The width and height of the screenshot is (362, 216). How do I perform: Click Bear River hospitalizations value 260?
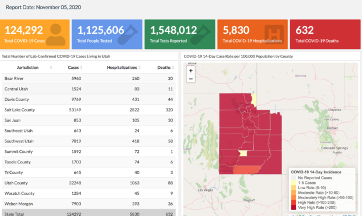pos(135,78)
